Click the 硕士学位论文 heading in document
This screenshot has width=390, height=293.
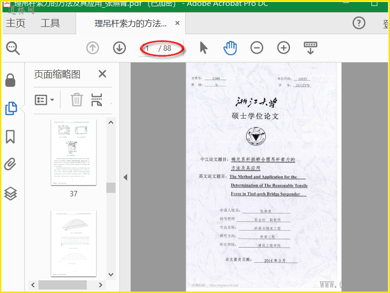255,116
